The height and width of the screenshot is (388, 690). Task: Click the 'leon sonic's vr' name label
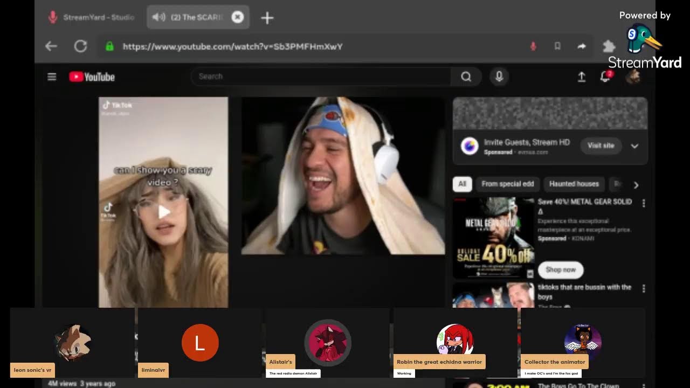point(32,370)
